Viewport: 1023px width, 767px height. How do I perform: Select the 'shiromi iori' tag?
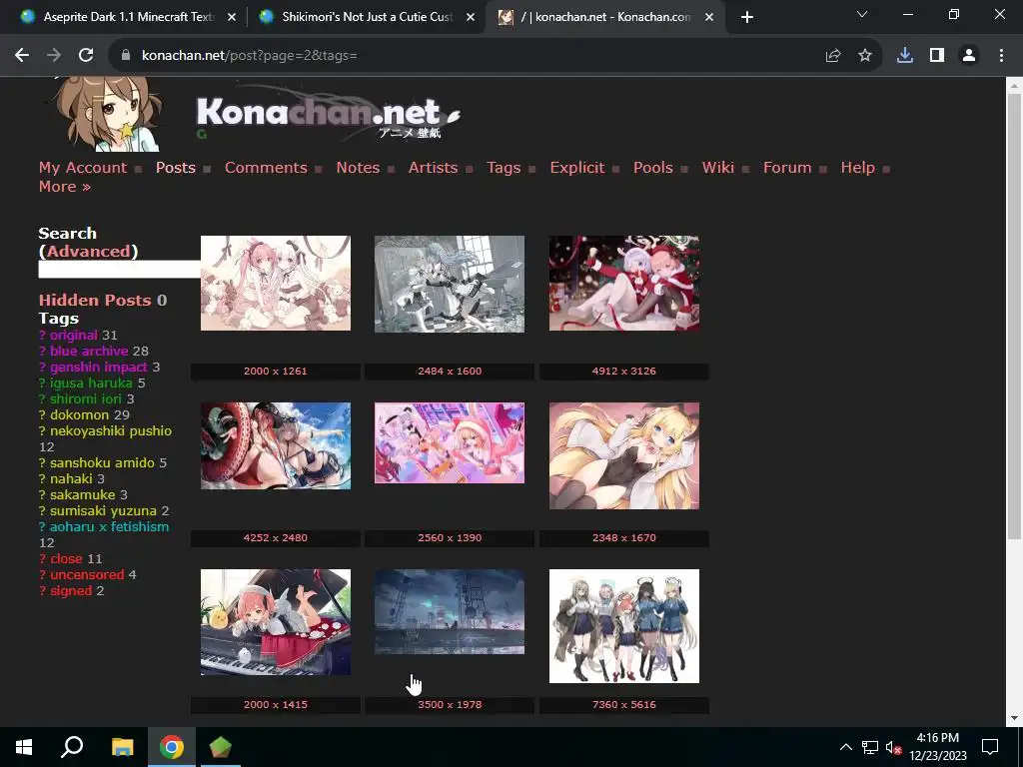click(x=86, y=399)
